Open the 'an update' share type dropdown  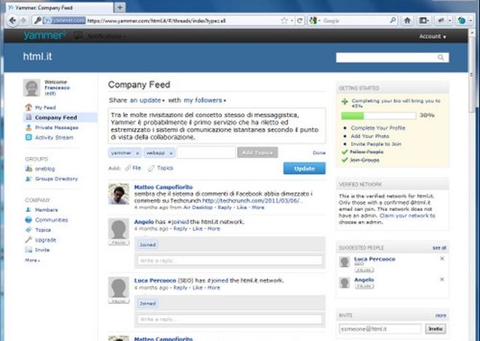point(147,100)
